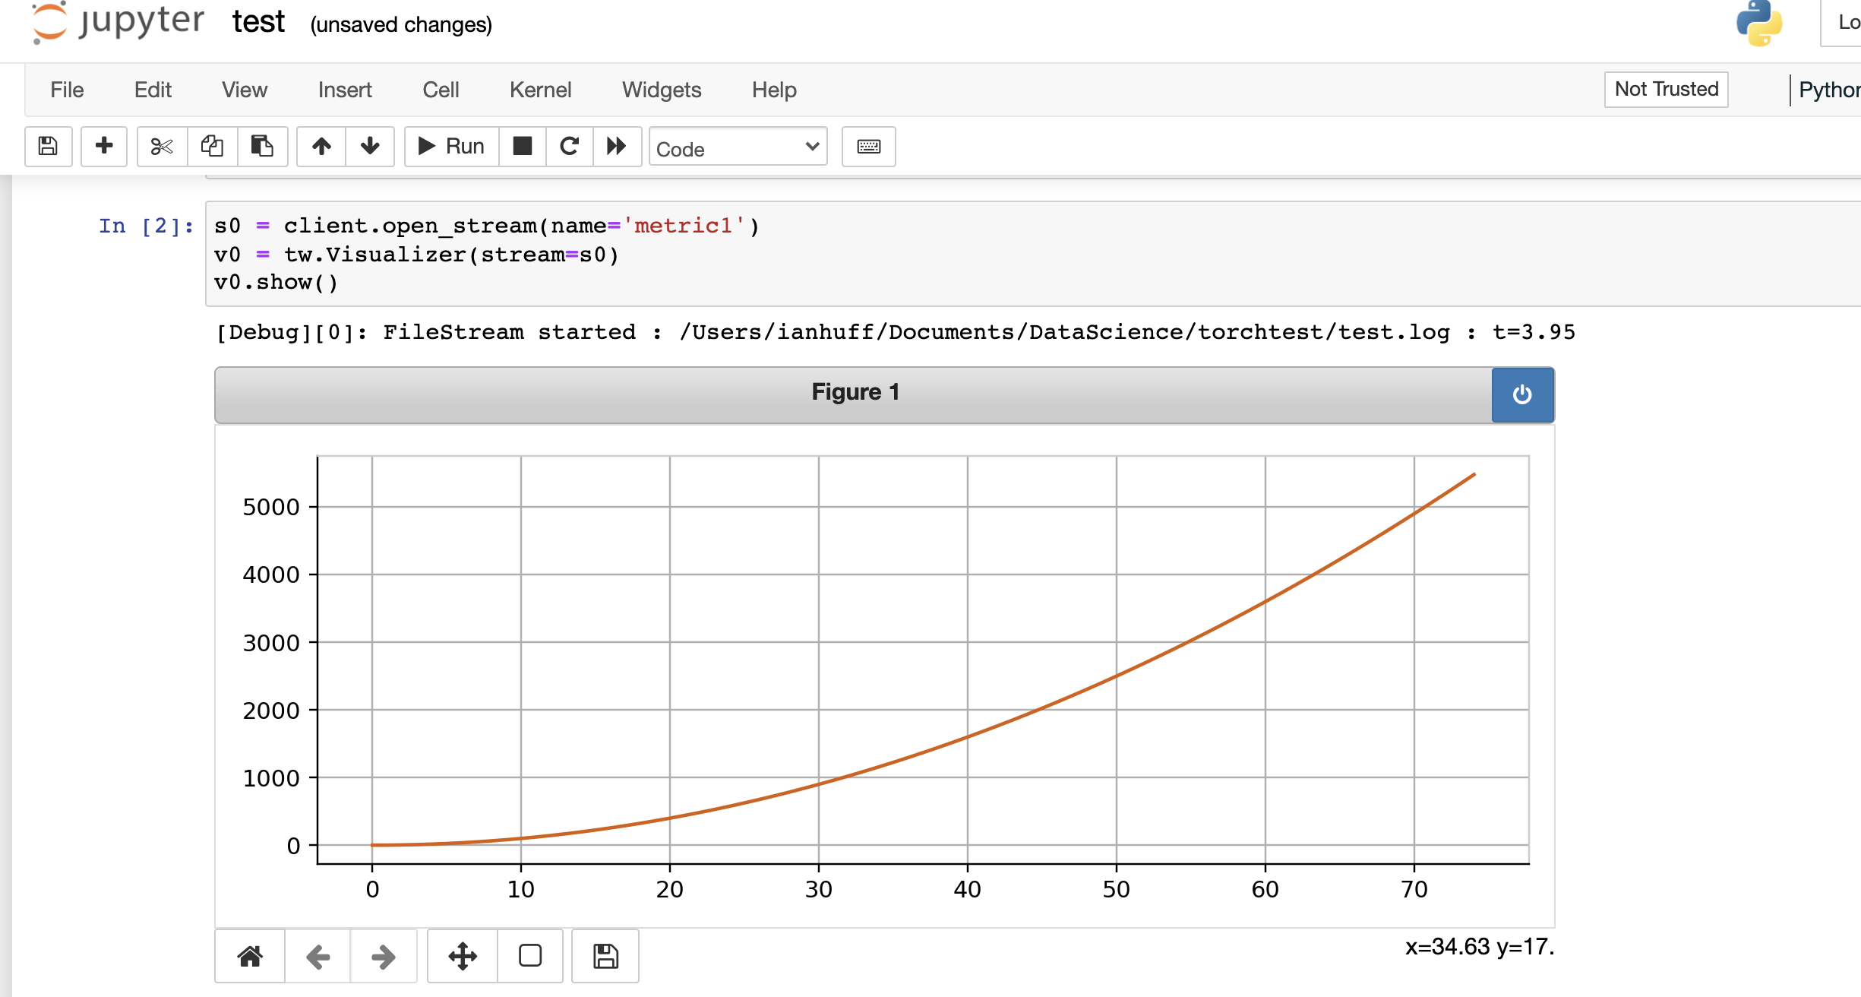This screenshot has height=997, width=1861.
Task: Restart the kernel with refresh icon
Action: tap(570, 146)
